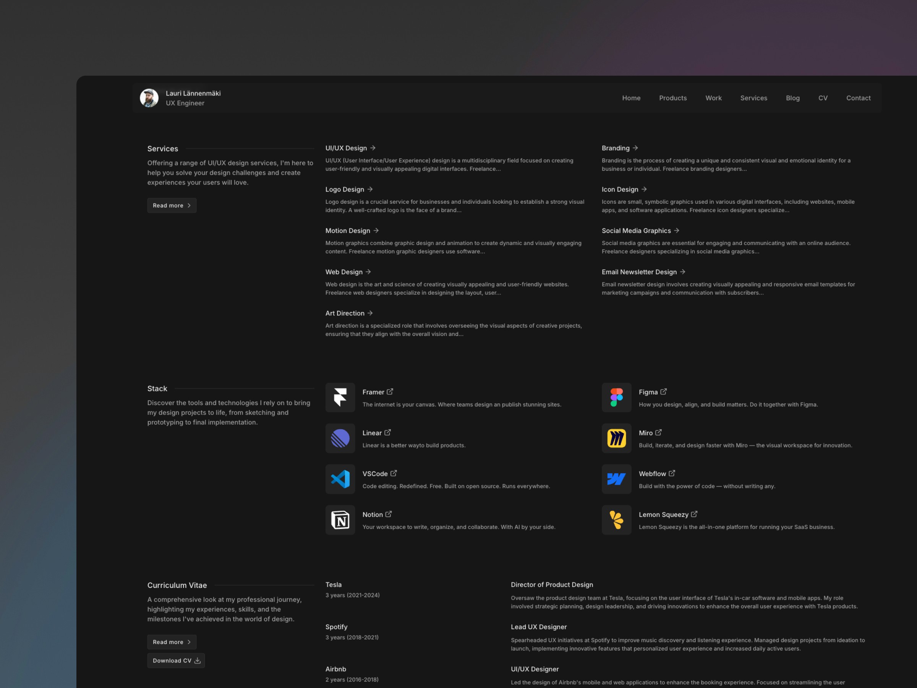
Task: Open the CV nav item
Action: pos(823,98)
